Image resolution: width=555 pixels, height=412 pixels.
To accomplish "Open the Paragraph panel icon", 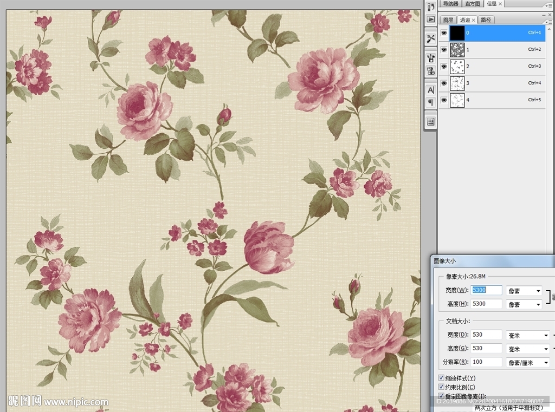I will point(431,102).
